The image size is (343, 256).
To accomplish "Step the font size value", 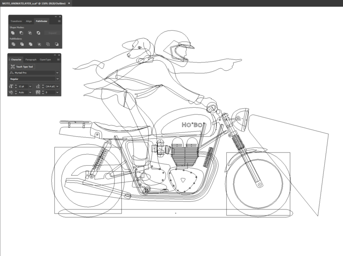I will coord(16,86).
